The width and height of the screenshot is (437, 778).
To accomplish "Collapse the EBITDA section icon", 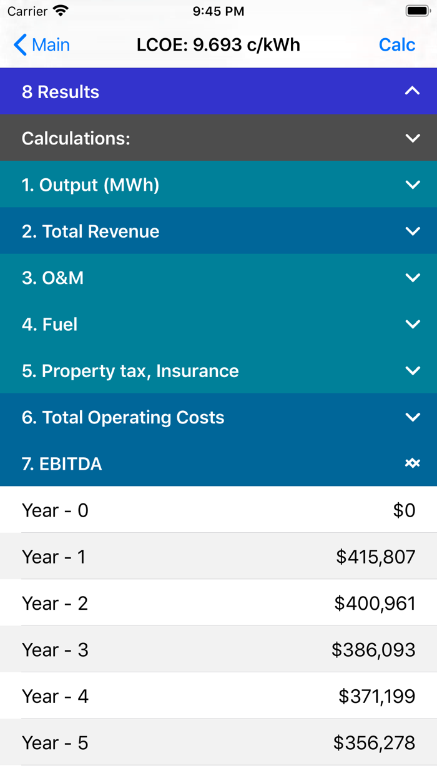I will tap(412, 463).
